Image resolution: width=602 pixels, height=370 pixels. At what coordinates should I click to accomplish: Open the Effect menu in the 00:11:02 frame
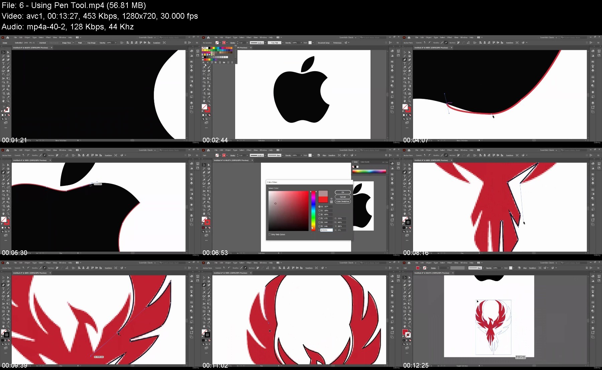249,263
